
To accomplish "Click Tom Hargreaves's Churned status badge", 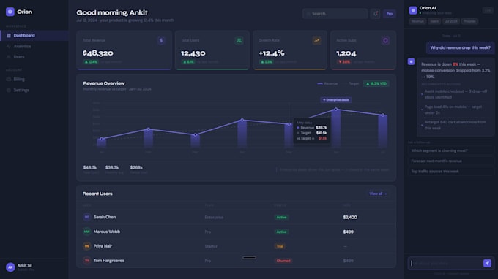I will pyautogui.click(x=283, y=261).
